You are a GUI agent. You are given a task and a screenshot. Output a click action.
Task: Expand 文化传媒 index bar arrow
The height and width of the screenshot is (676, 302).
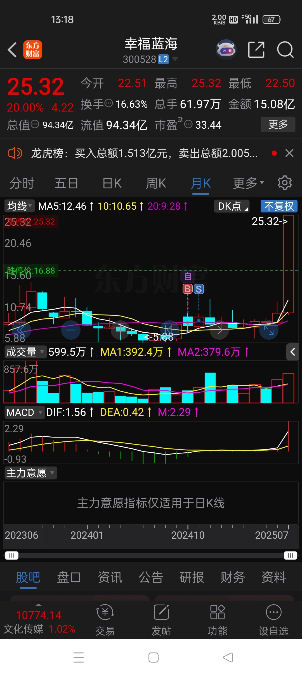tap(39, 605)
